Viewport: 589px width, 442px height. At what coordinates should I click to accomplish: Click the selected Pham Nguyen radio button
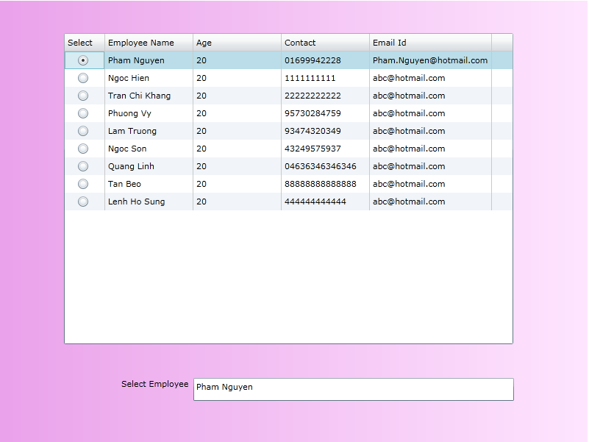click(x=83, y=60)
